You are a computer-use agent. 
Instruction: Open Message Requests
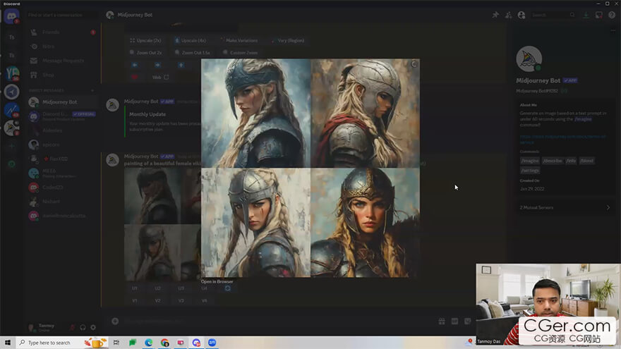coord(62,61)
